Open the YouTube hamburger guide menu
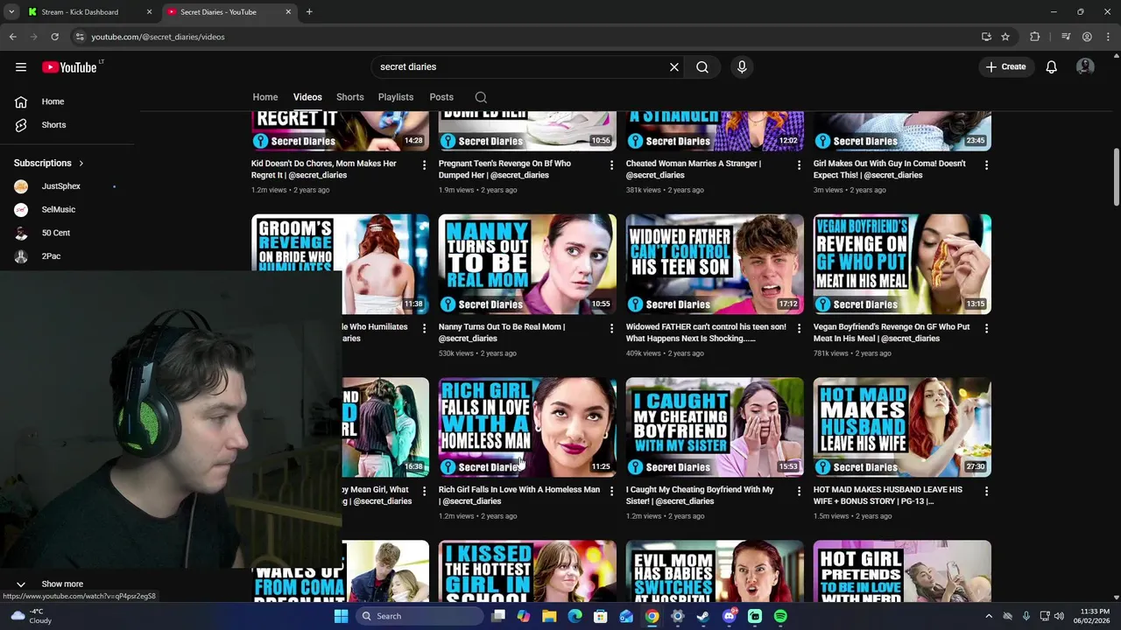The height and width of the screenshot is (630, 1121). tap(21, 67)
